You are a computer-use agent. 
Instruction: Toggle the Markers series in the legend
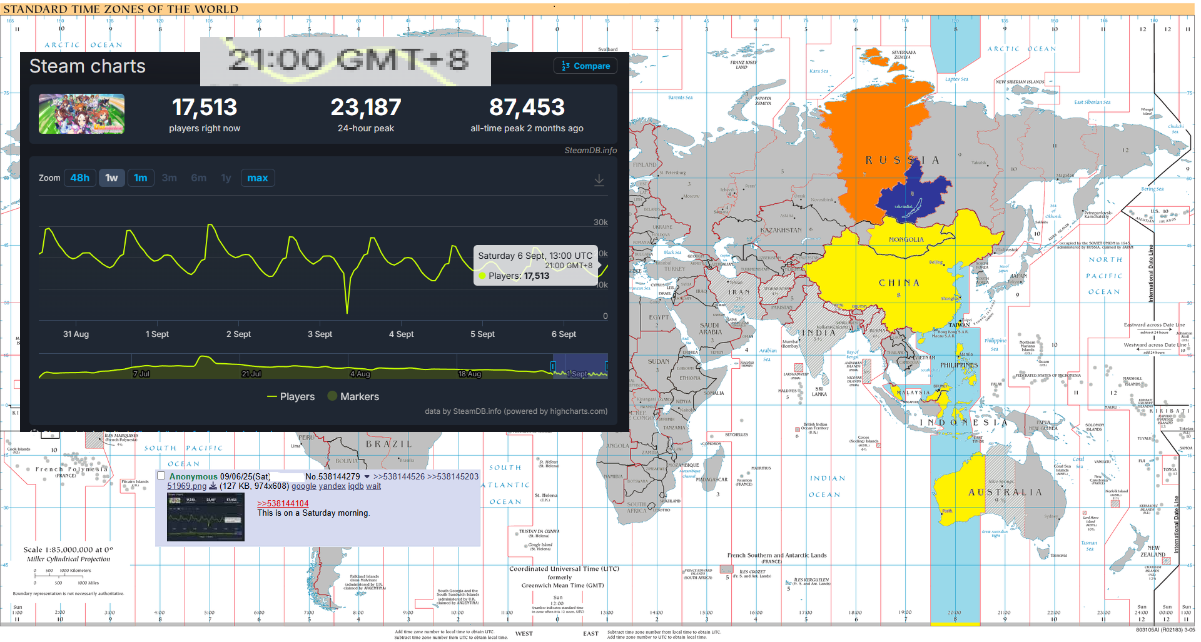(353, 396)
